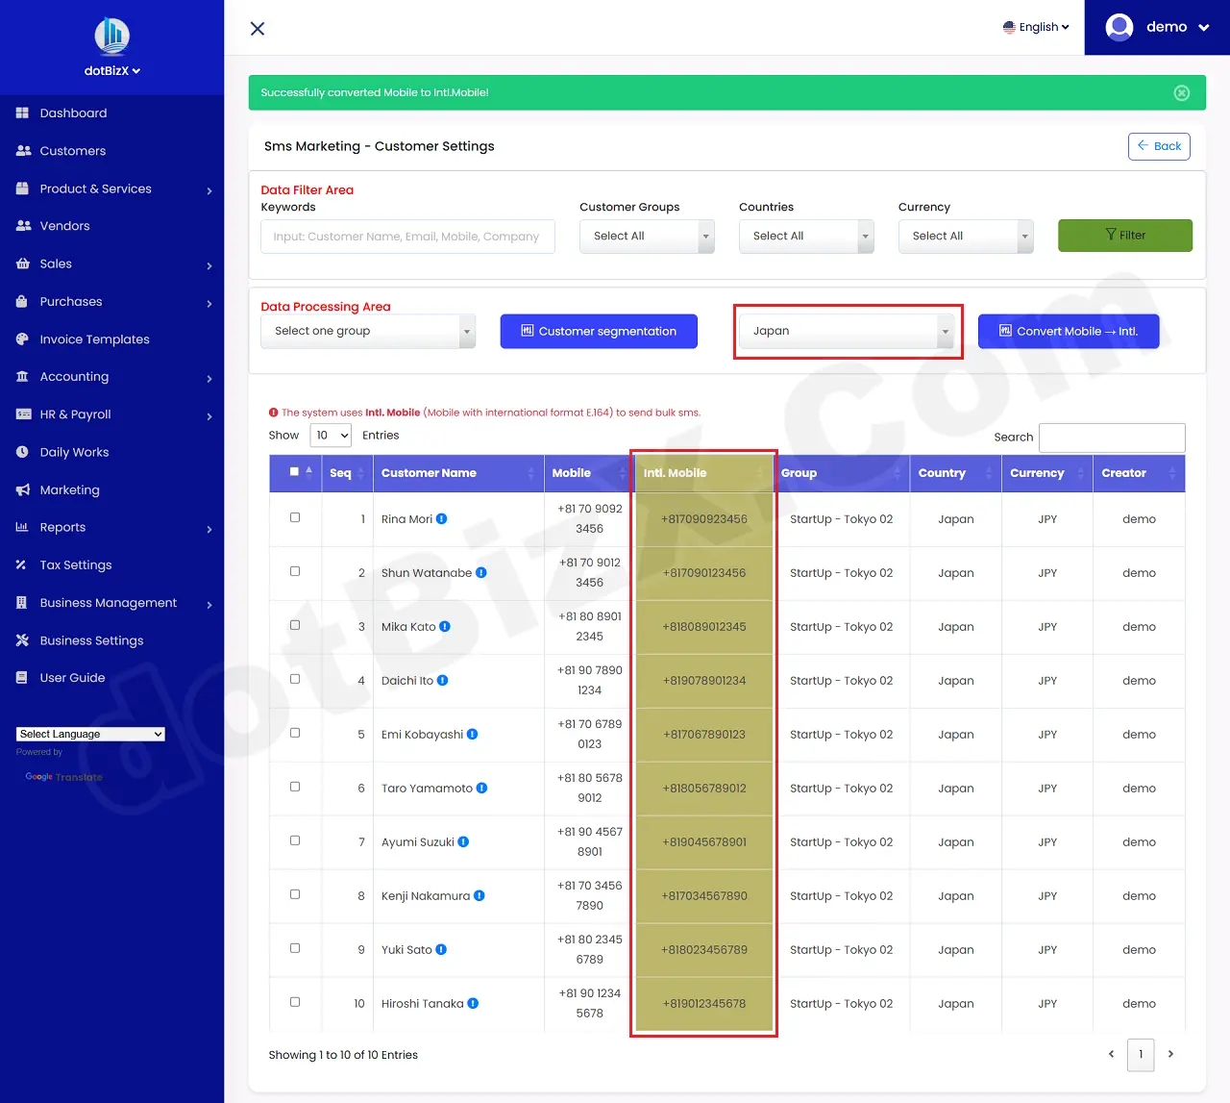The height and width of the screenshot is (1103, 1230).
Task: Click the Dashboard icon in sidebar
Action: coord(22,113)
